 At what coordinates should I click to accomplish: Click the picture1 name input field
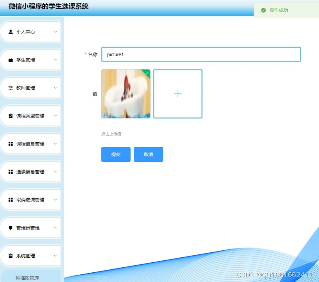(200, 54)
